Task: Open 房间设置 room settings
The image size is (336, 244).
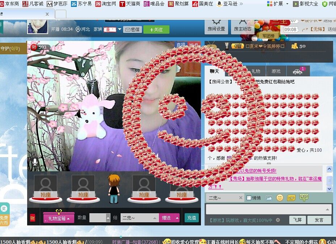Action: 216,26
